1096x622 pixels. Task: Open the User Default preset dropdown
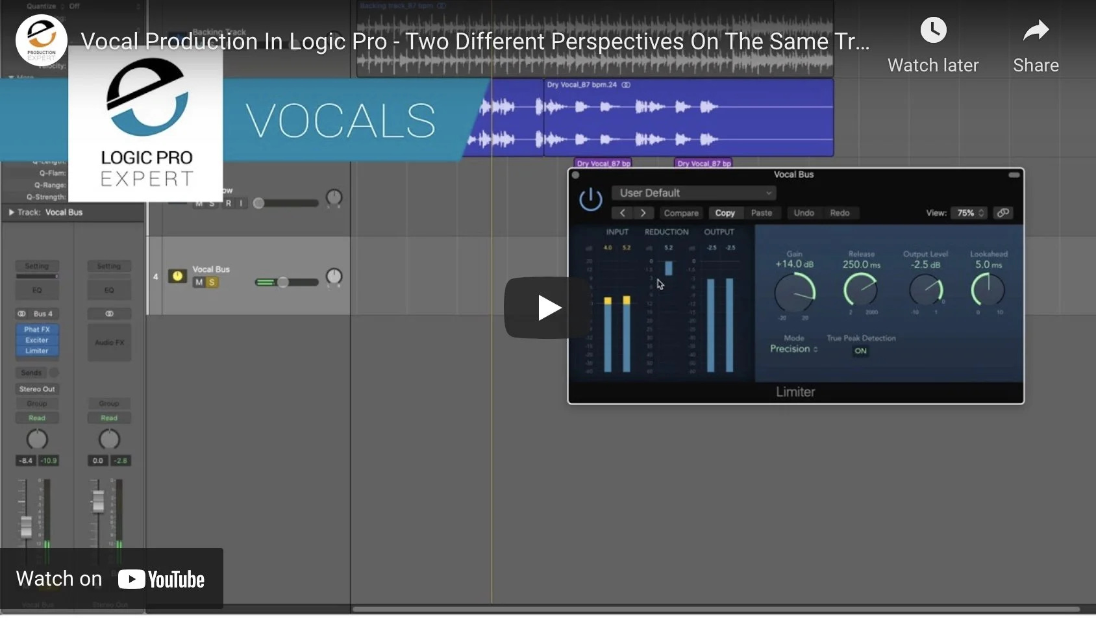[694, 193]
